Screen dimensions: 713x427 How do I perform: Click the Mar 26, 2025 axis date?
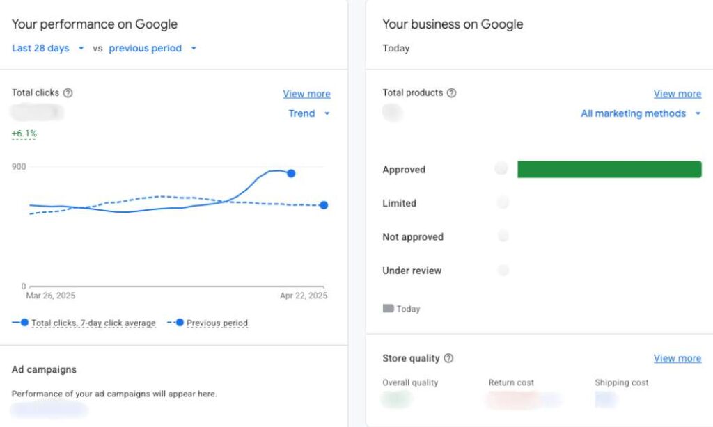(x=50, y=296)
